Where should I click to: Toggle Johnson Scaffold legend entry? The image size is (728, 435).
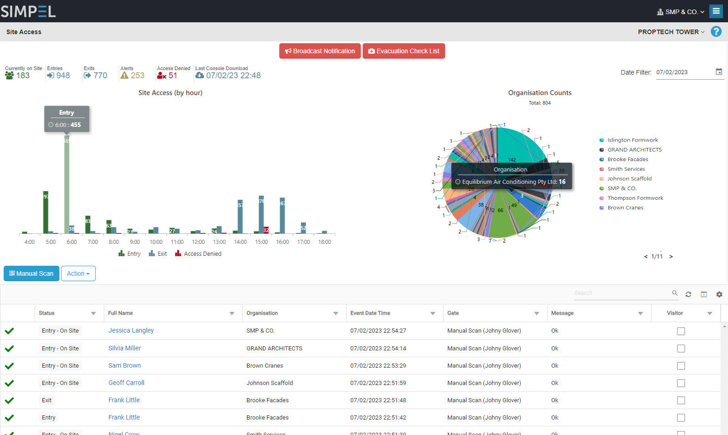pyautogui.click(x=625, y=178)
